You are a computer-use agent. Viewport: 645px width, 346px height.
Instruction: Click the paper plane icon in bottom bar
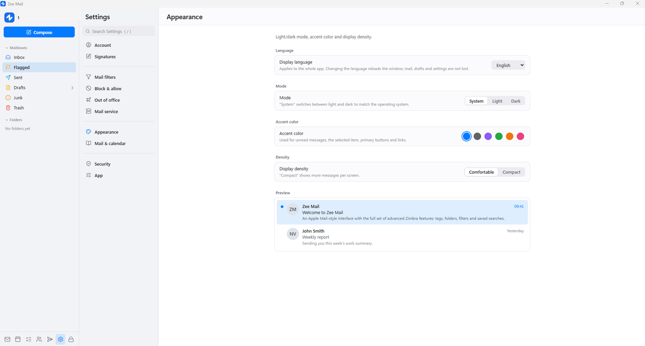[x=50, y=339]
